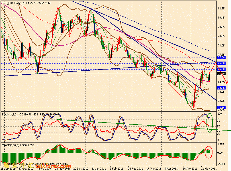Click the 80.45 price axis label

point(221,18)
